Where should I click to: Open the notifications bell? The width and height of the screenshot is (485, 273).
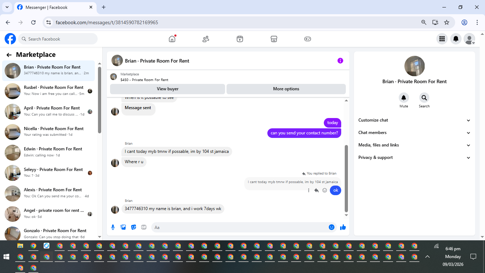pyautogui.click(x=456, y=39)
